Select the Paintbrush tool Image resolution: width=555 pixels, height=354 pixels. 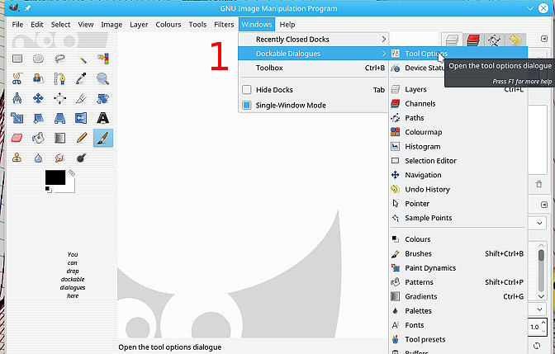(x=103, y=138)
